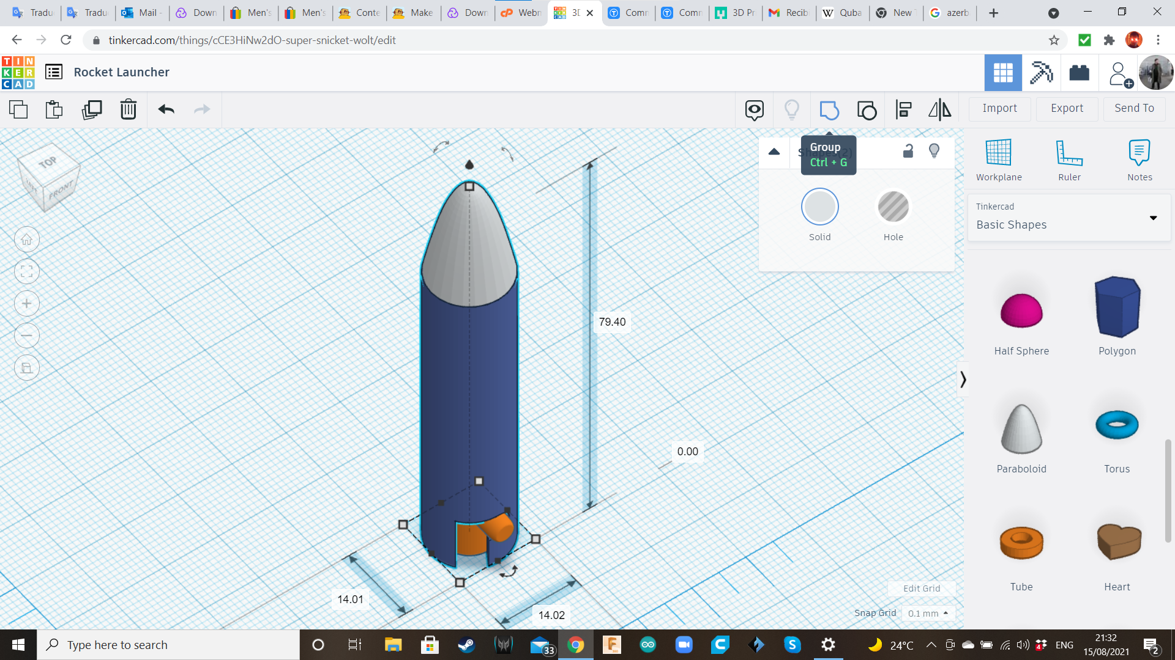Add the Ruler helper
Screen dimensions: 1175x660
coord(1069,159)
